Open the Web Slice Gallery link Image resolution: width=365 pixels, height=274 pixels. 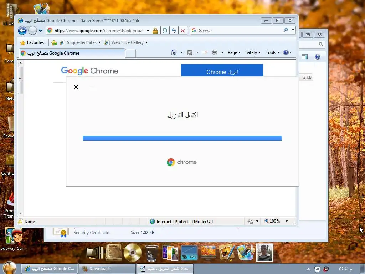click(126, 42)
